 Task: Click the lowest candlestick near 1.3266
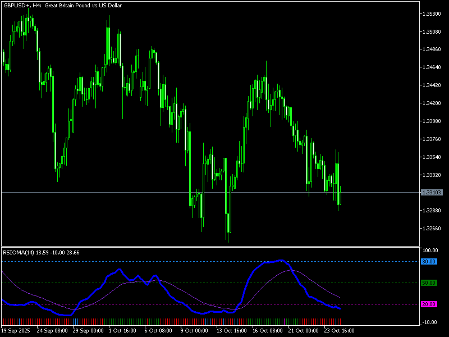point(228,230)
